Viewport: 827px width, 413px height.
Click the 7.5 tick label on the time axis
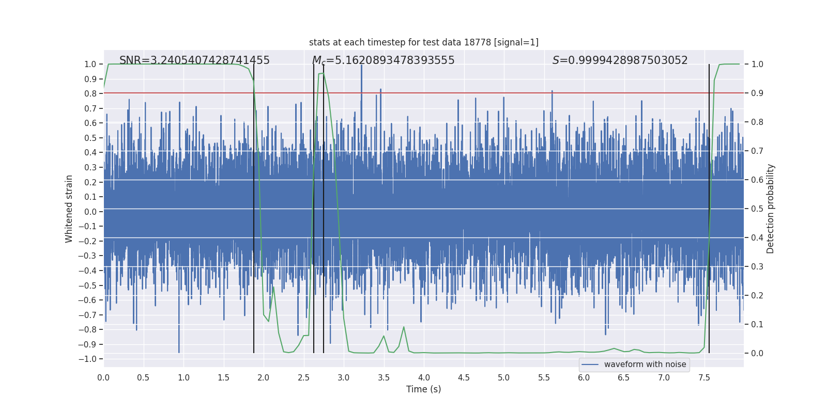point(704,378)
